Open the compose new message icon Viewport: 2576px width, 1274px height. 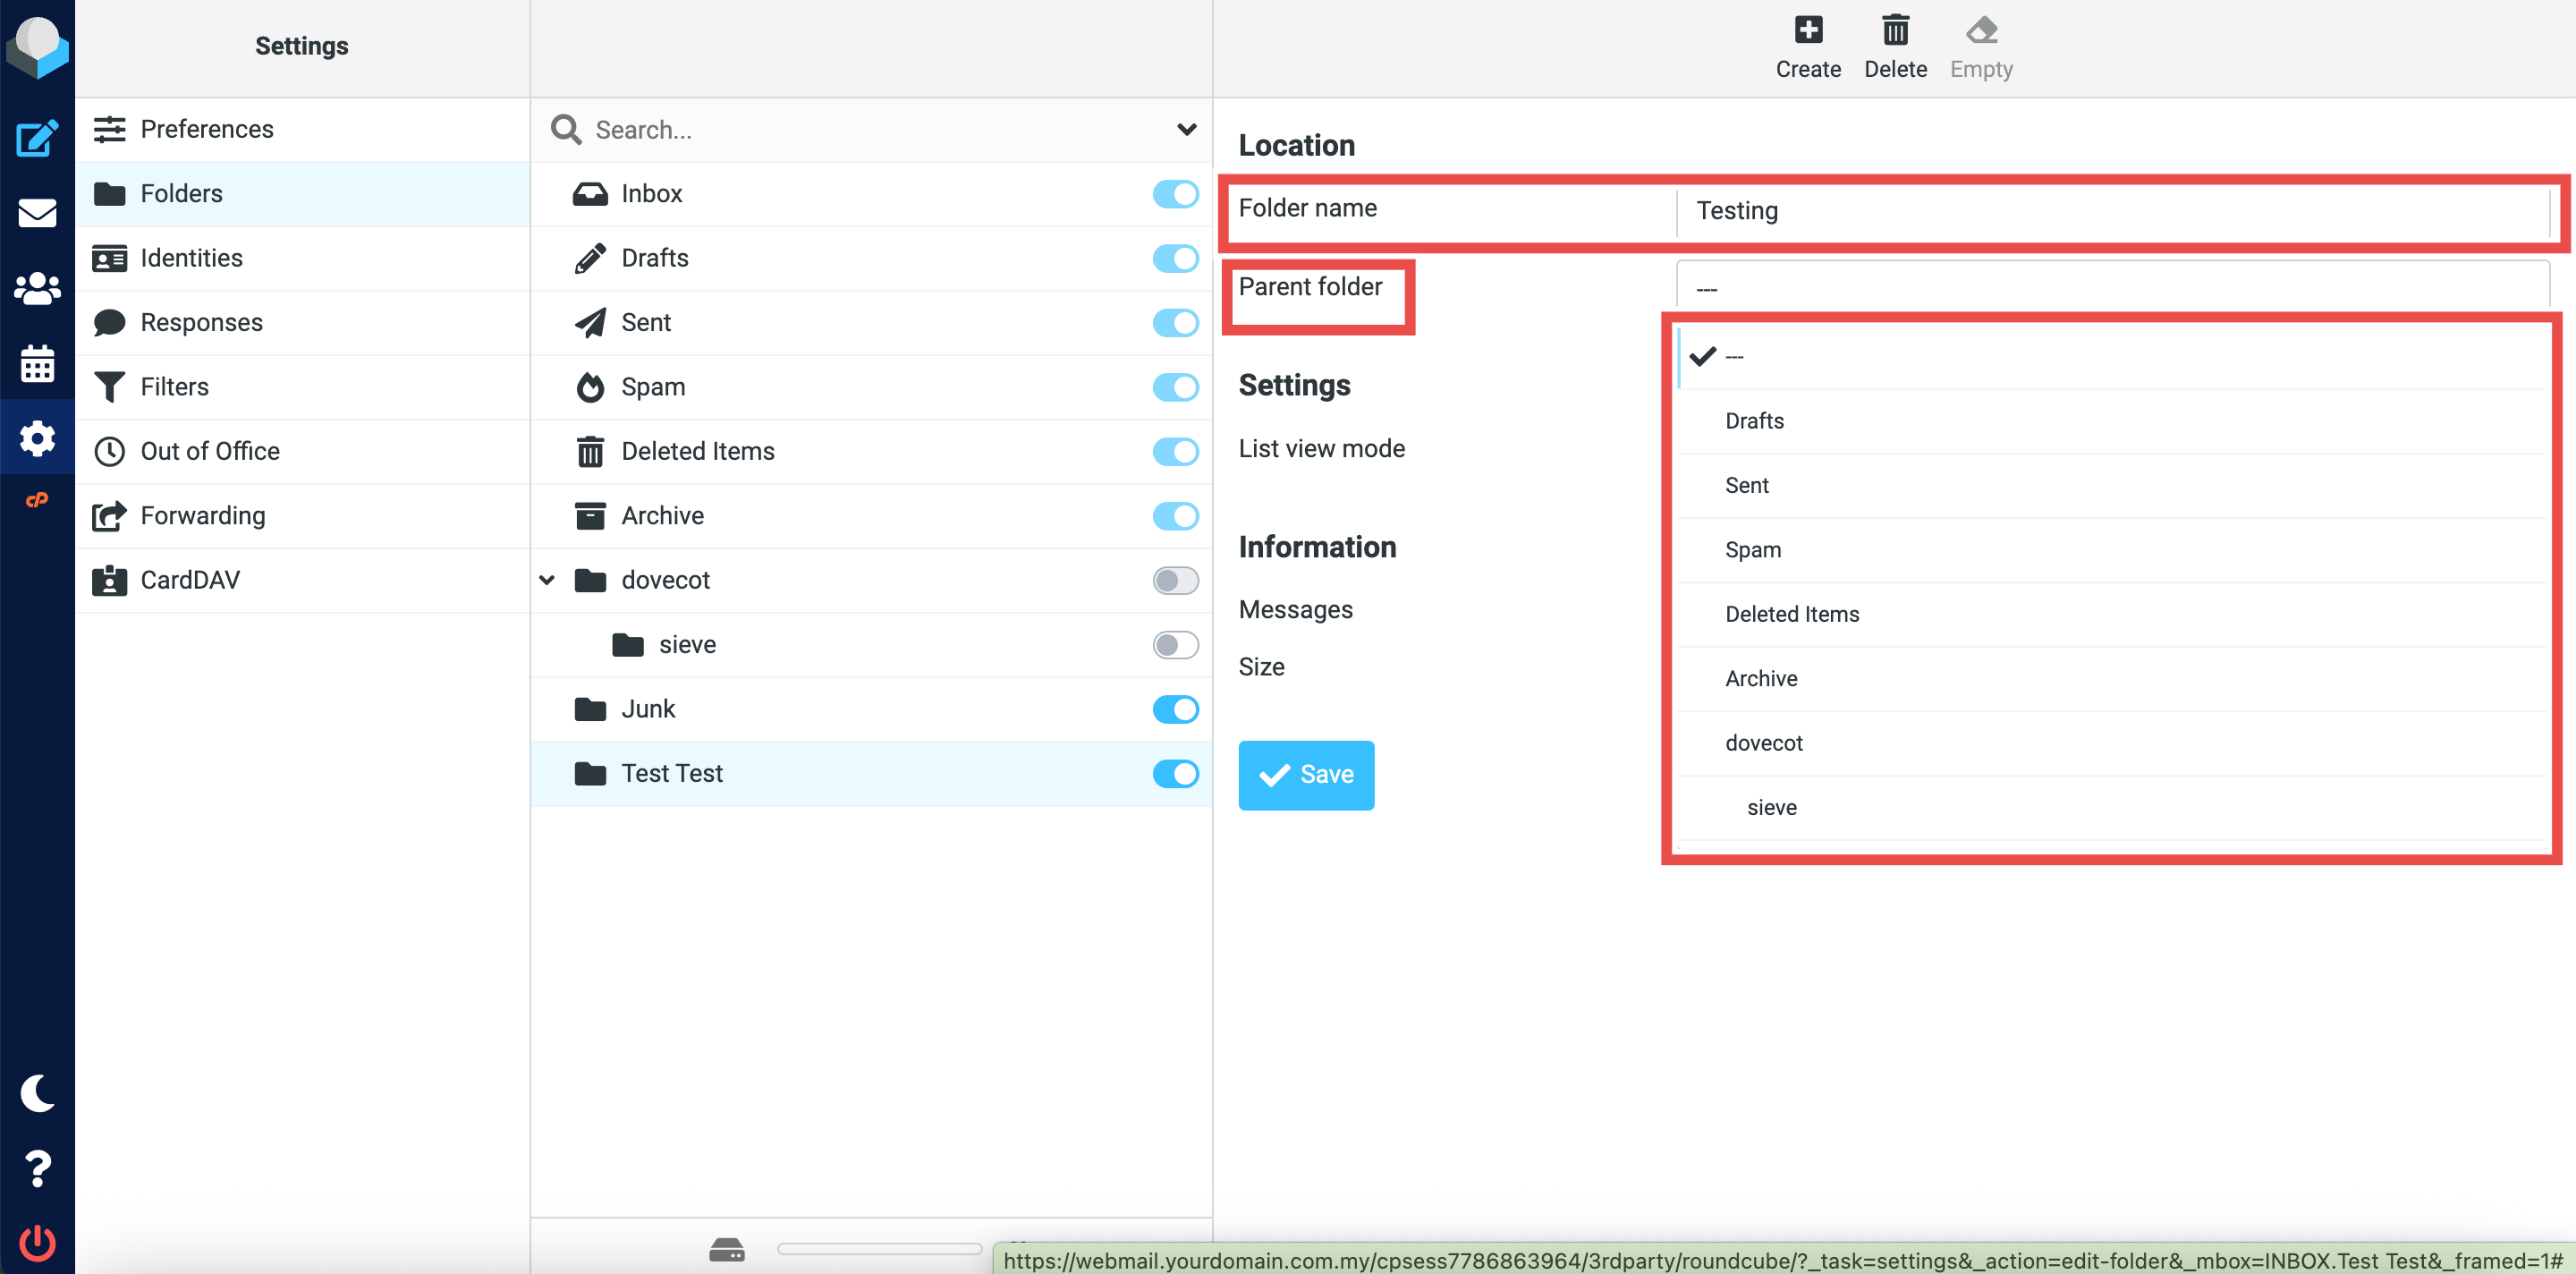(x=37, y=137)
